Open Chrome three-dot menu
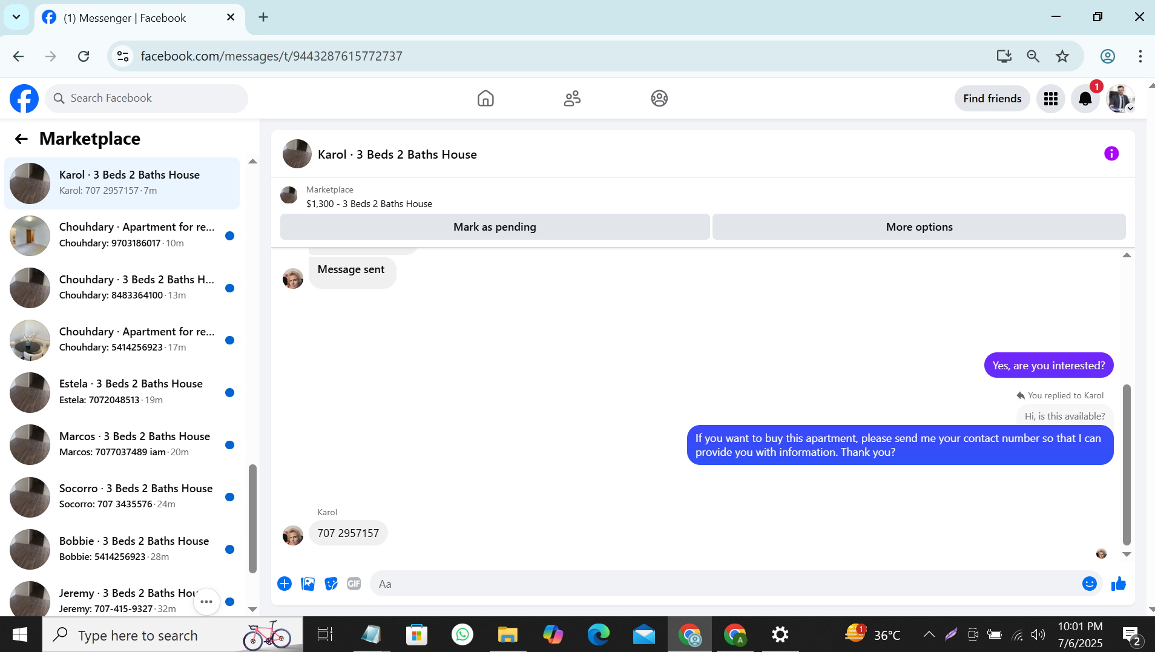 1140,56
